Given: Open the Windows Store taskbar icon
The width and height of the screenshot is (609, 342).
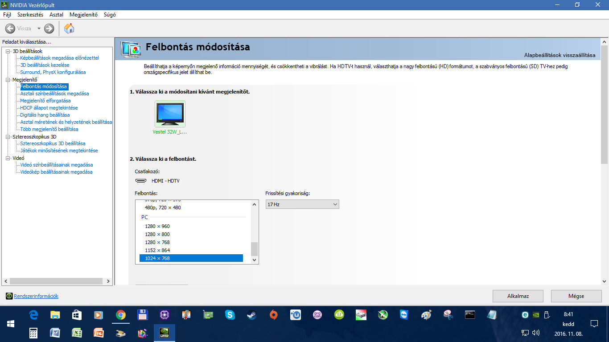Looking at the screenshot, I should [77, 315].
